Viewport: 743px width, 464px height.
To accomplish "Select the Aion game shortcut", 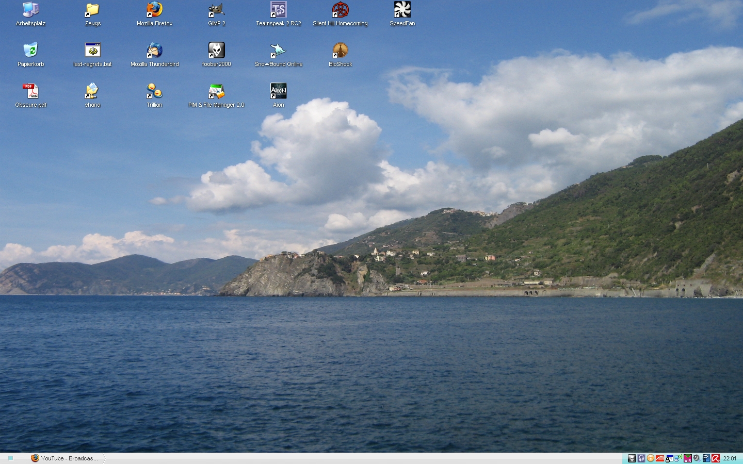I will (278, 91).
